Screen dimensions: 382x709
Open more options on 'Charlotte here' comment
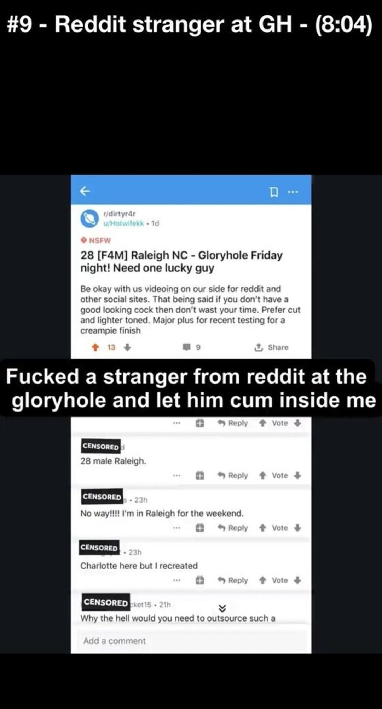point(177,580)
